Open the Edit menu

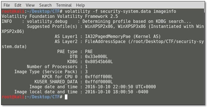coord(18,5)
